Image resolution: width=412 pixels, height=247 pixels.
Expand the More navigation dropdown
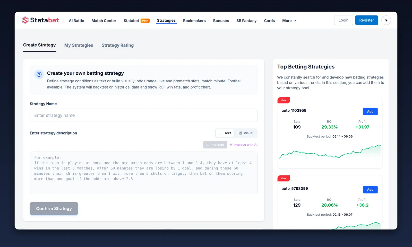point(289,21)
